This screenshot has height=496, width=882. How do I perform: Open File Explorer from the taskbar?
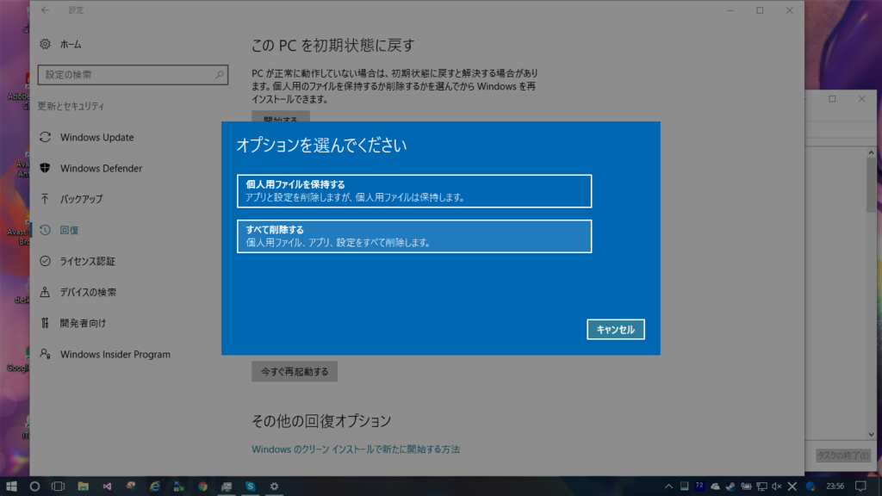(84, 487)
